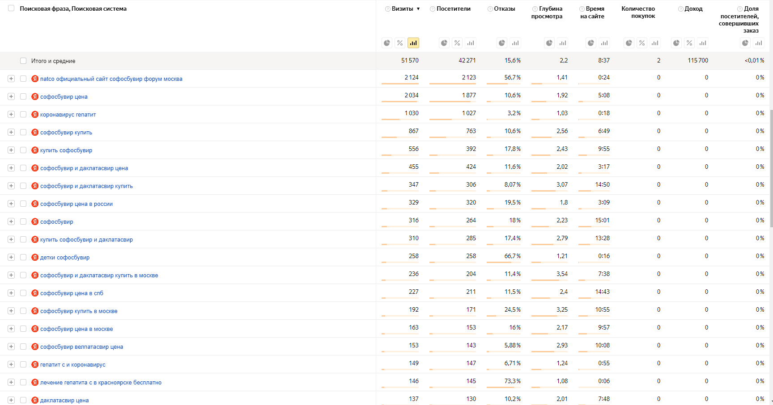
Task: Select pie chart icon under Отказы column
Action: 502,43
